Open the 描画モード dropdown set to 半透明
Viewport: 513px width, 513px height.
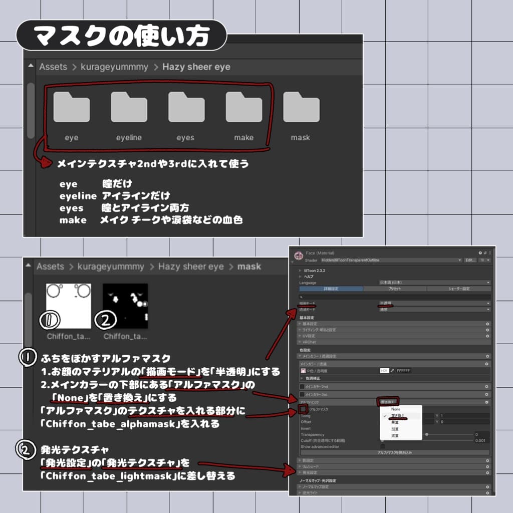tap(434, 302)
